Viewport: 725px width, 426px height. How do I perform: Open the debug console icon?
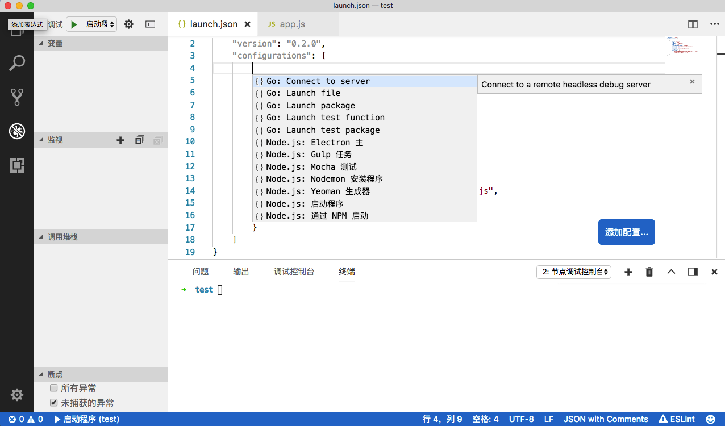click(150, 24)
